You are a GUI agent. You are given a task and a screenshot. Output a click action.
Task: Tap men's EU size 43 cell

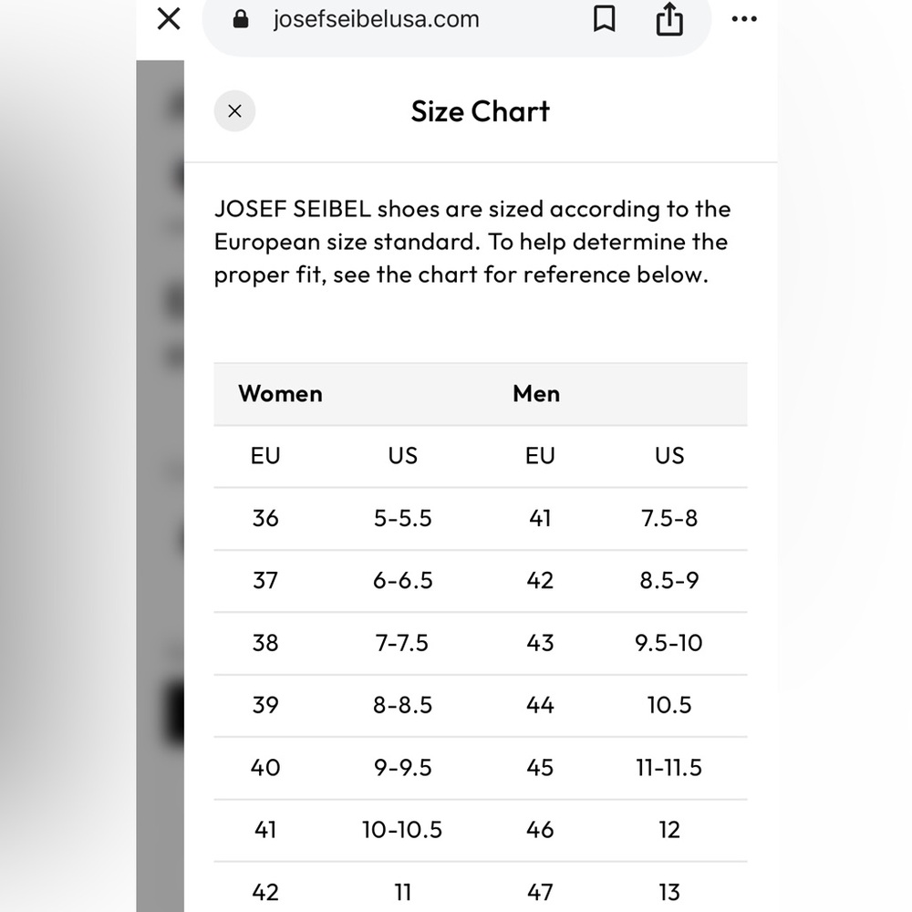(x=540, y=643)
